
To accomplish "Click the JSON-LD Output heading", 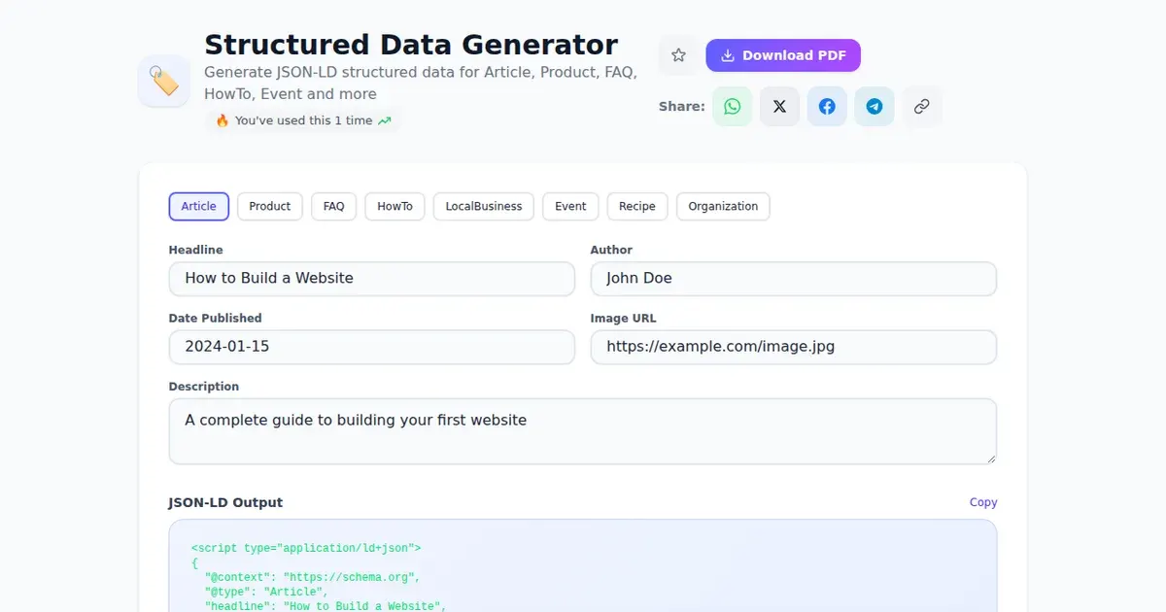I will click(x=225, y=502).
